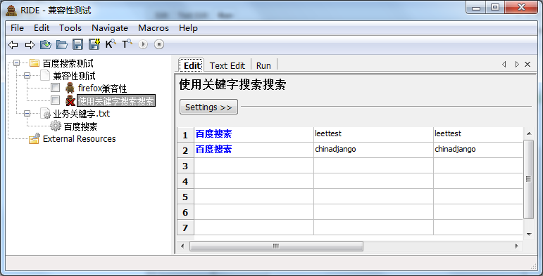Maximize the RIDE window
This screenshot has height=276, width=543.
click(495, 7)
